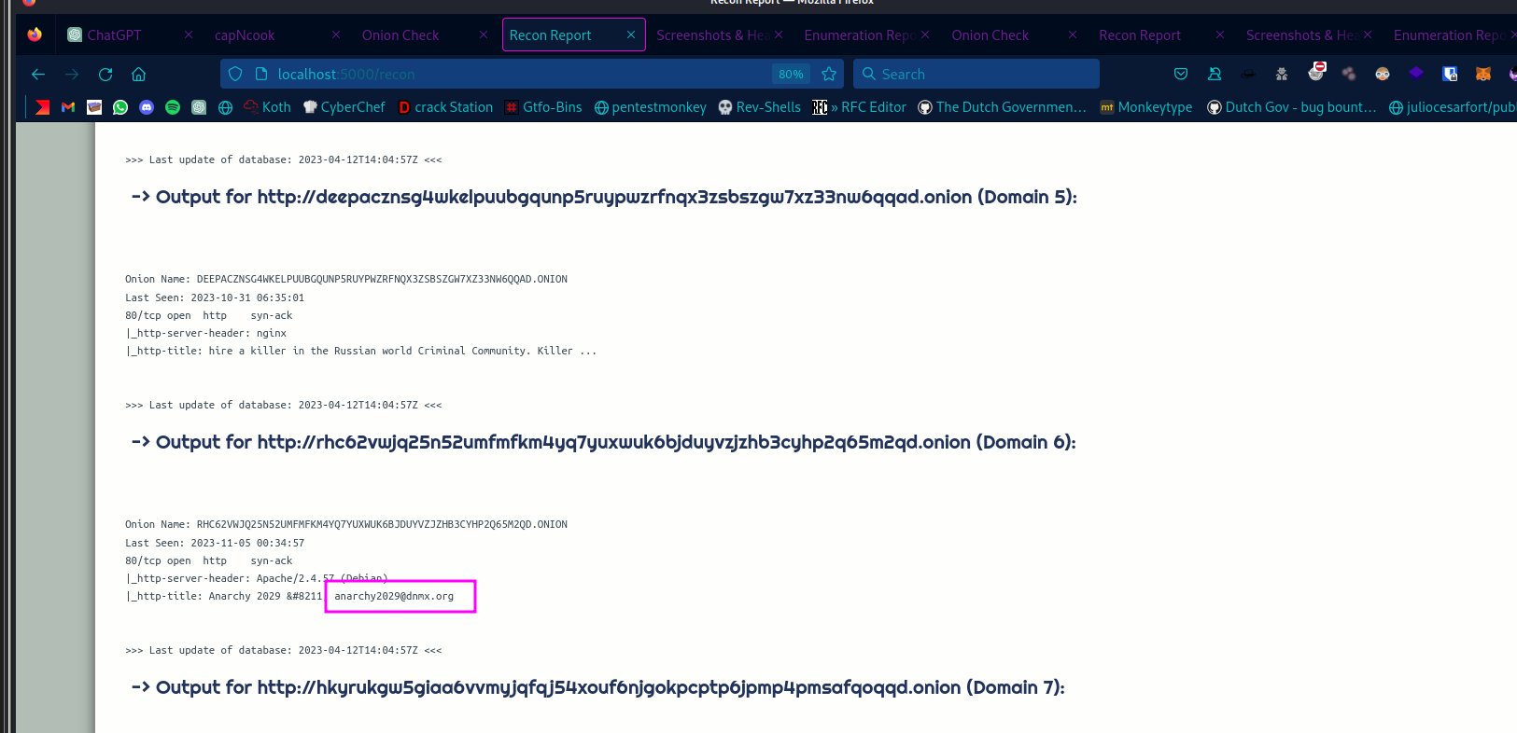Open the goggles face extension icon

(x=1383, y=74)
